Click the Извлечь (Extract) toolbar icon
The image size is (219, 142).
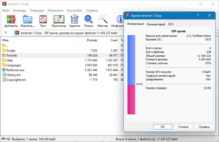coord(28,19)
